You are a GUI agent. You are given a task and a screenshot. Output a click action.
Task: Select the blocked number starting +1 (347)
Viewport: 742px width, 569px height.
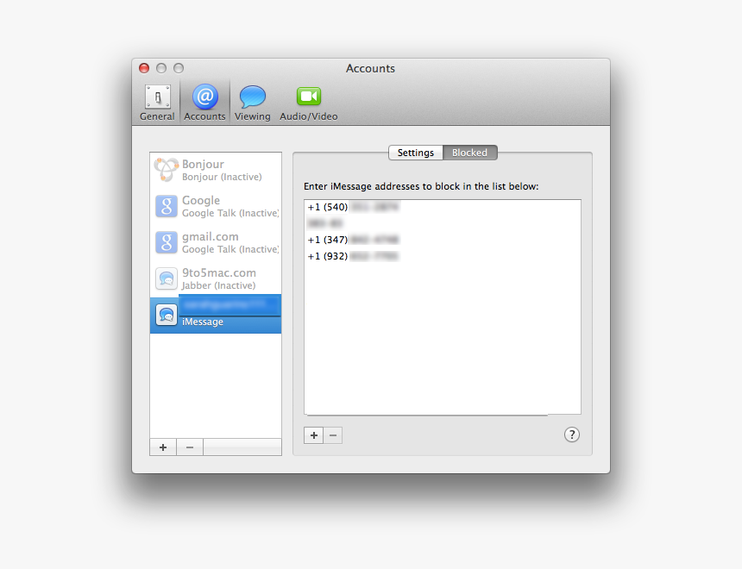tap(443, 240)
